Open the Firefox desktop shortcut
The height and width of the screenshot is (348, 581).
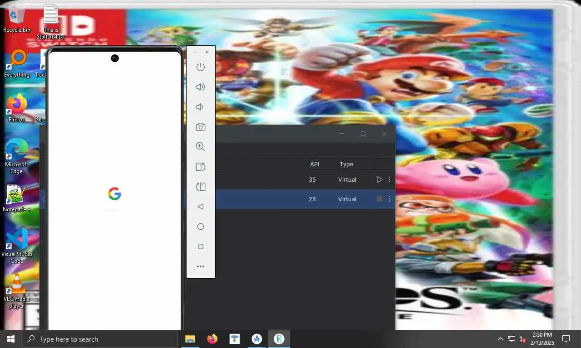pos(17,108)
